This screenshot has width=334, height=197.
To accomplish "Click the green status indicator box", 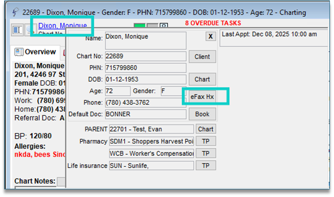I will pos(139,26).
